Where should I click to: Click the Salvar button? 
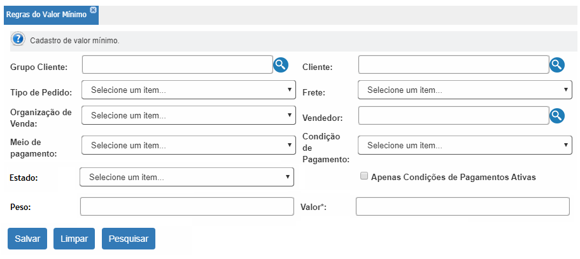tap(27, 239)
